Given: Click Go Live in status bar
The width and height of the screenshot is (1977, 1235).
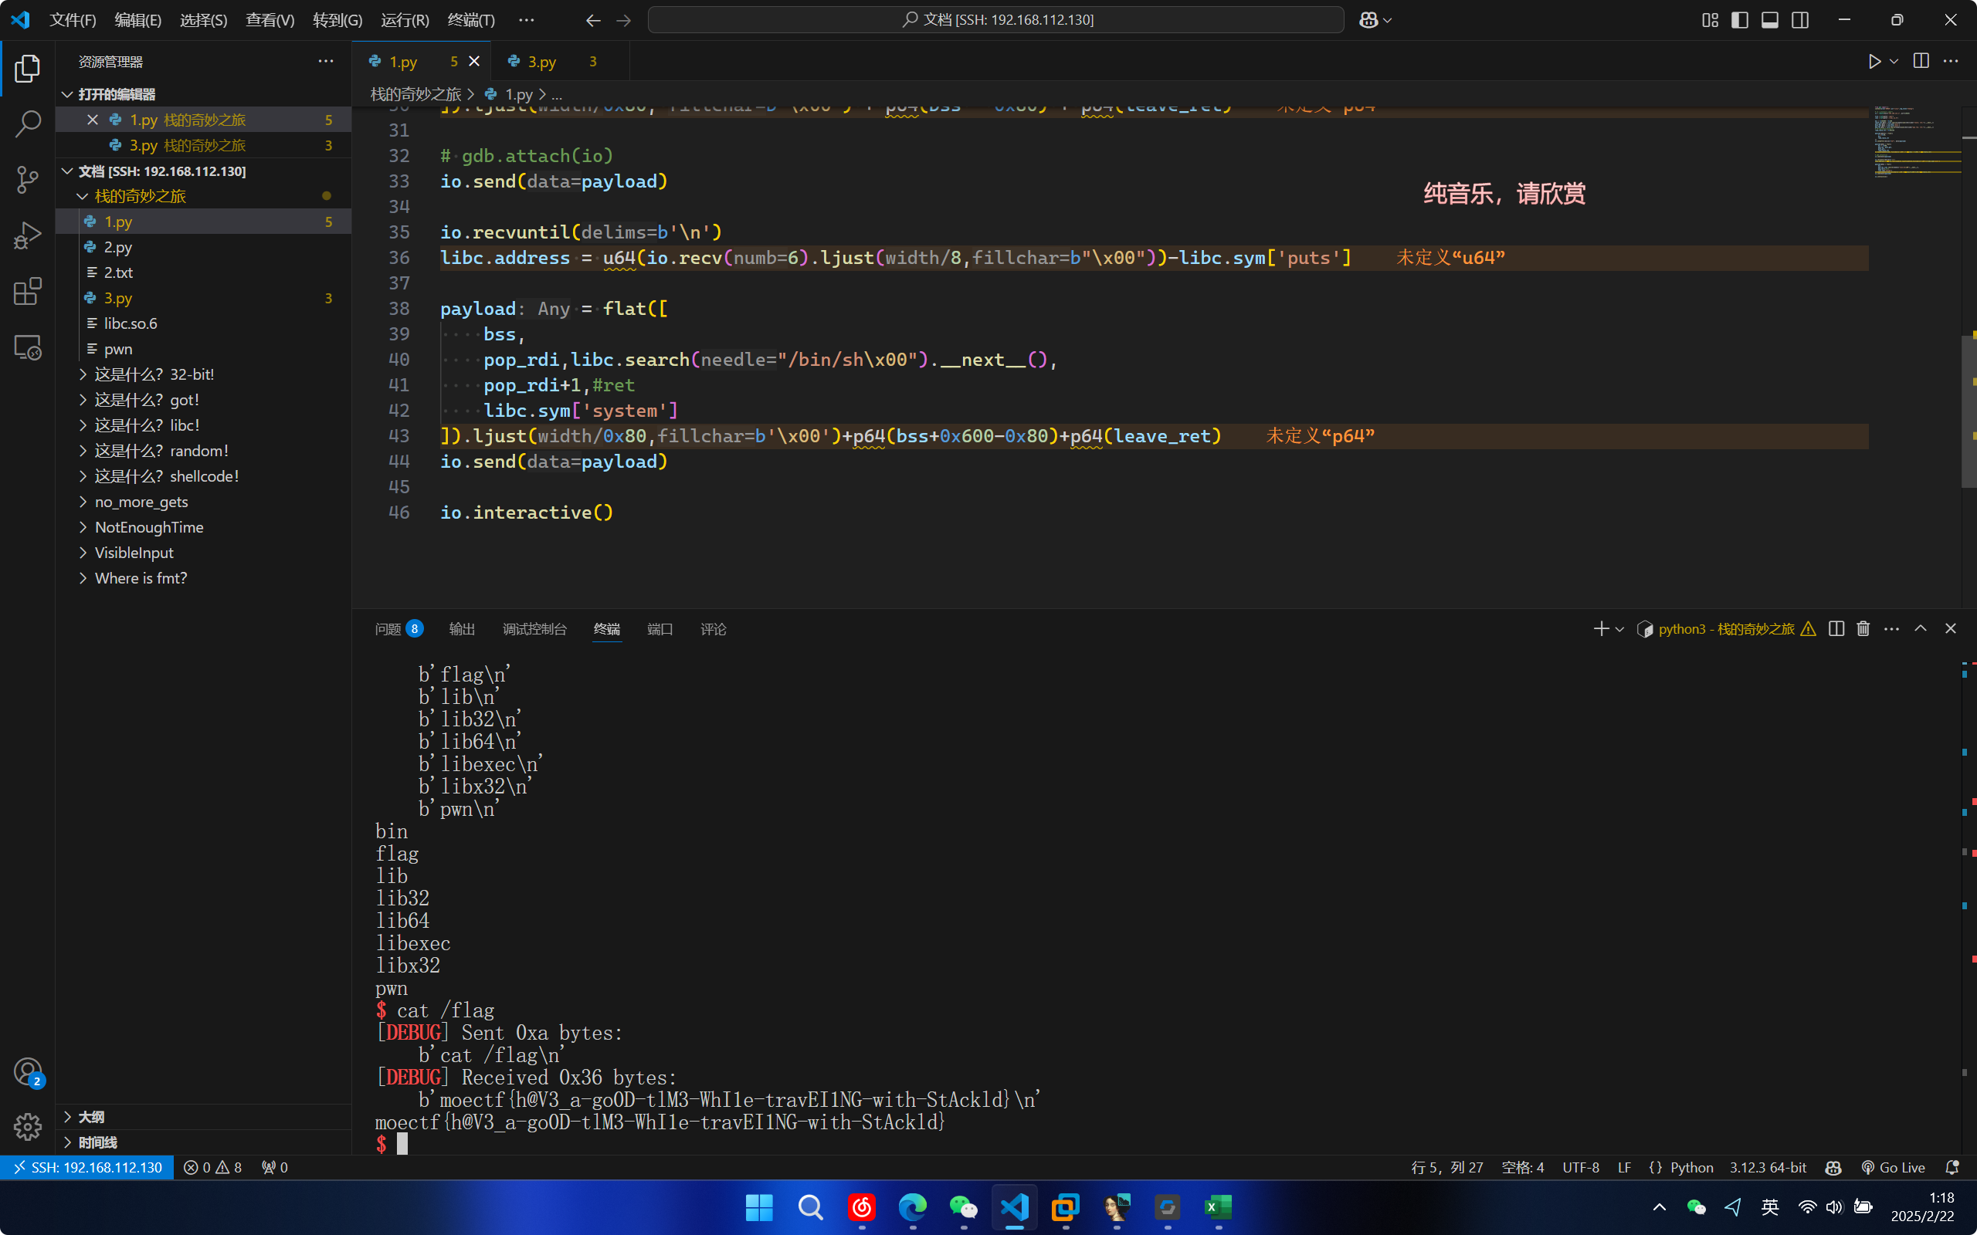Looking at the screenshot, I should click(x=1893, y=1167).
